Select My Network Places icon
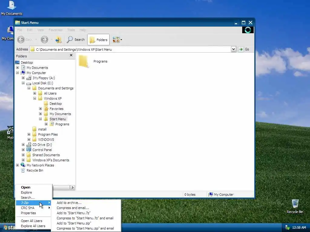The image size is (310, 232). [23, 165]
